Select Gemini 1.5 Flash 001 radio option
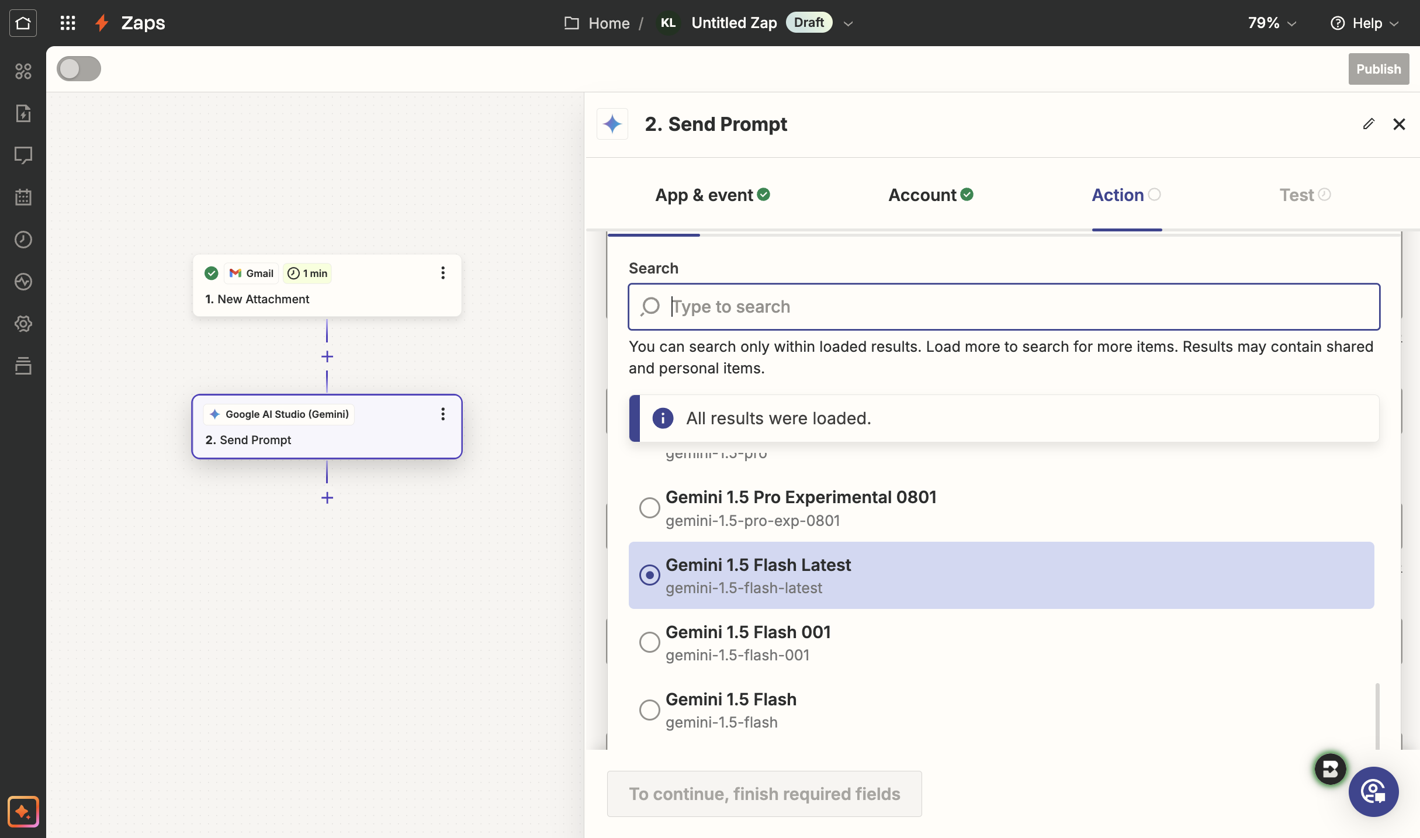 (649, 642)
